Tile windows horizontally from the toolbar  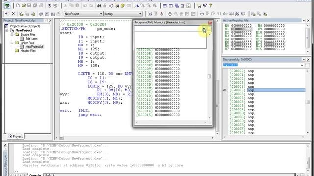pos(165,6)
